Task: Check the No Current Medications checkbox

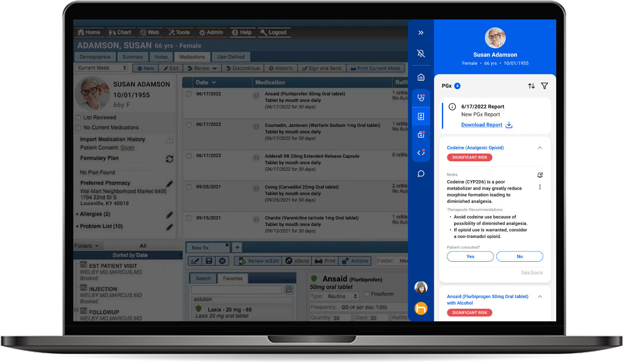Action: click(78, 128)
